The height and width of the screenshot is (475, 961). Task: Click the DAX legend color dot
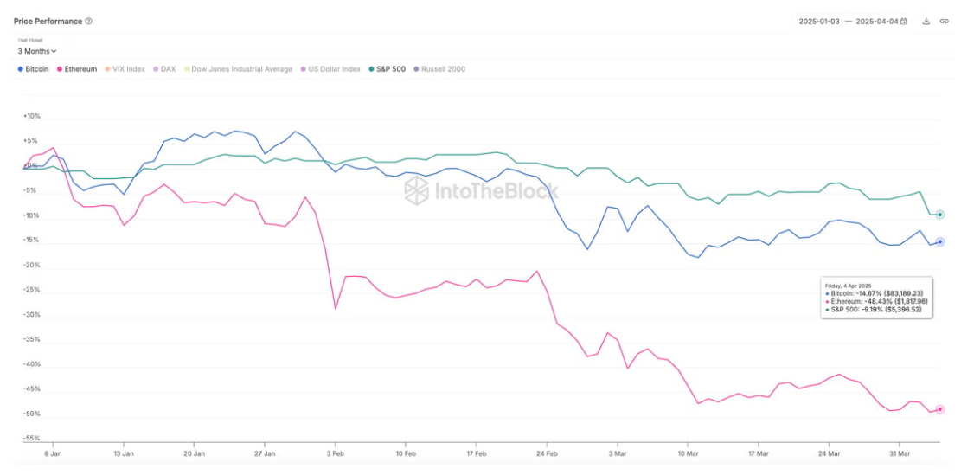[x=156, y=68]
